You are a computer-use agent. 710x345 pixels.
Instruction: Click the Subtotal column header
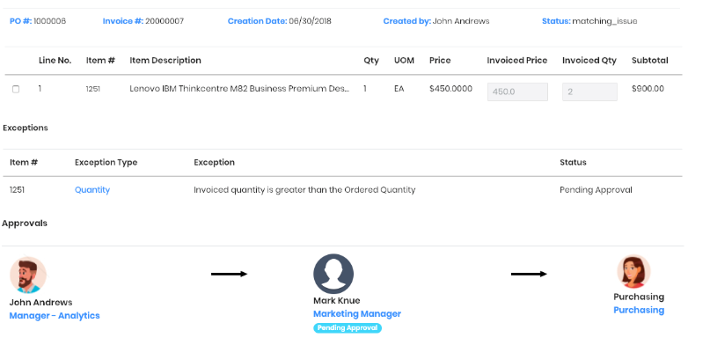(x=650, y=60)
